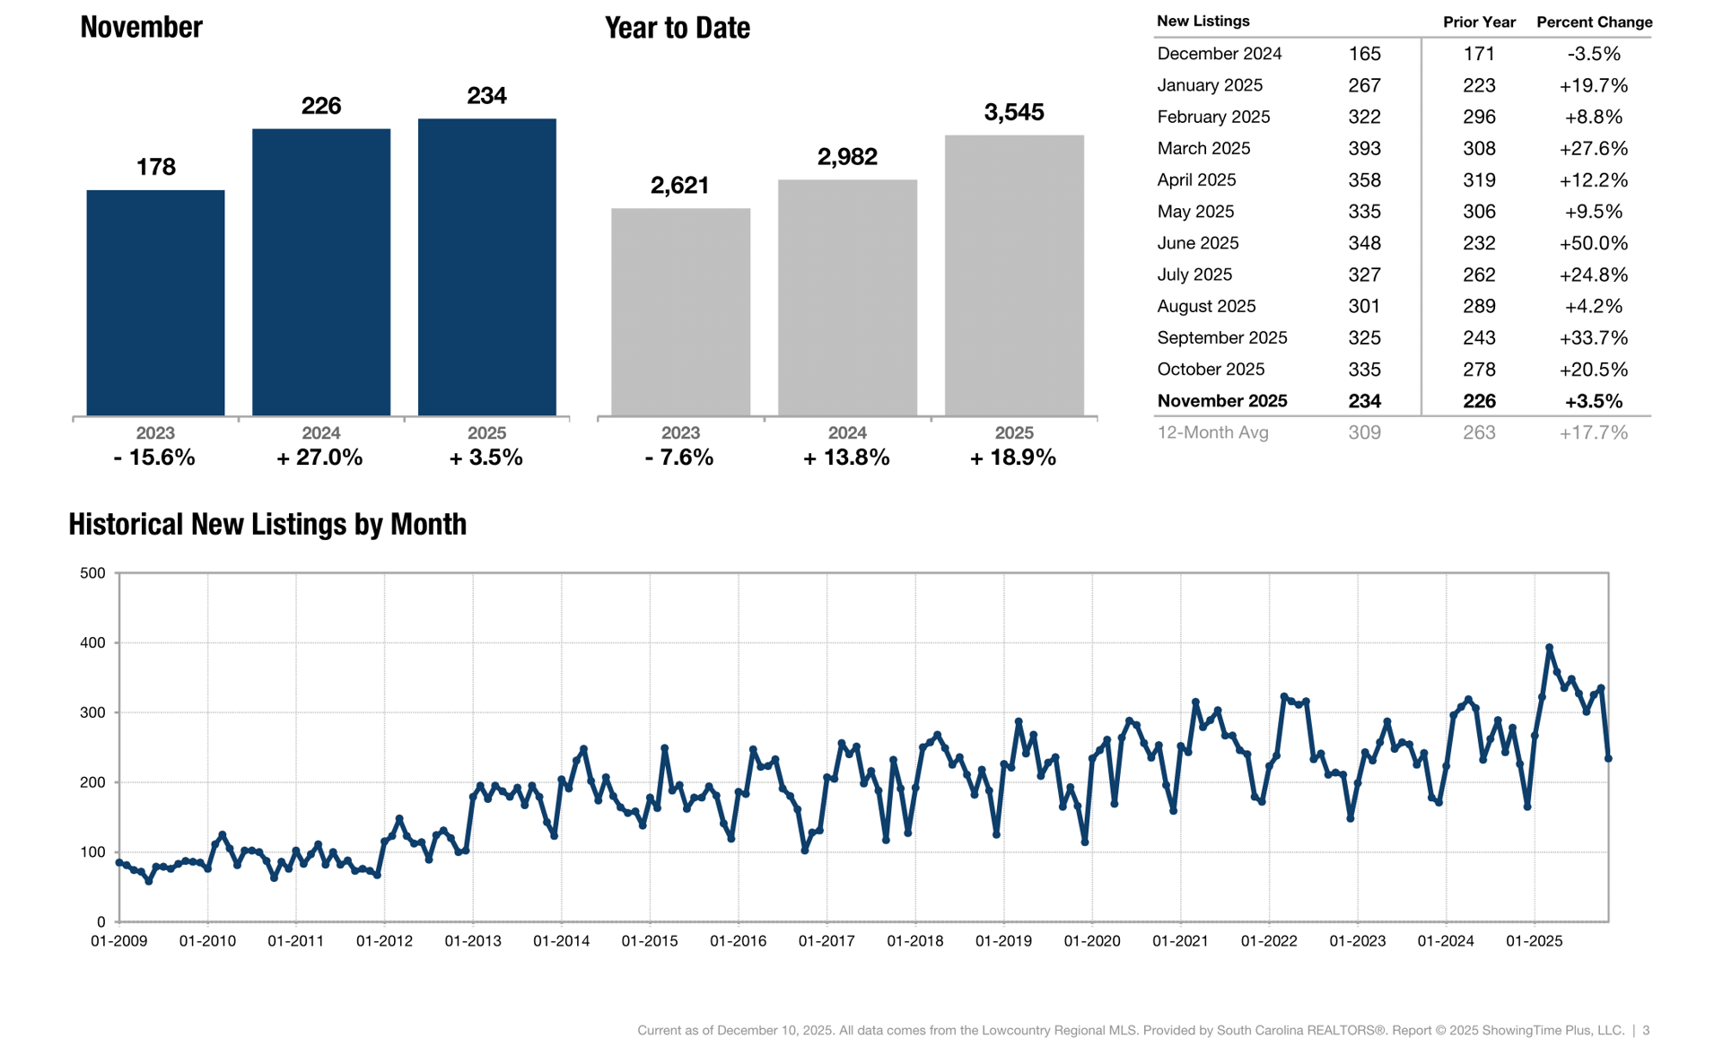This screenshot has height=1047, width=1723.
Task: Select the Year to Date 2025 bar
Action: (x=1014, y=275)
